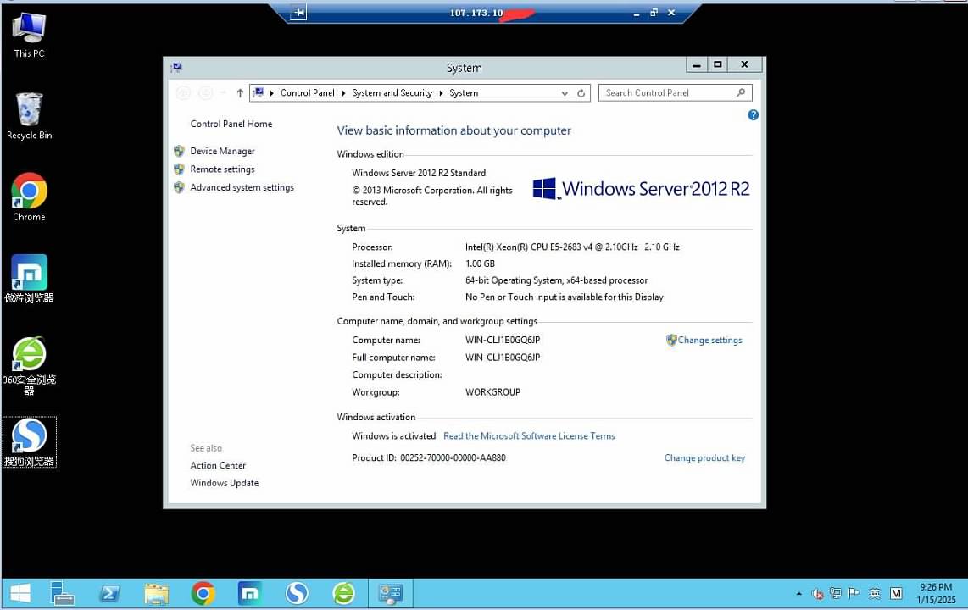968x610 pixels.
Task: Click the Product ID 00252-70000-00000-AA880 text
Action: (428, 457)
